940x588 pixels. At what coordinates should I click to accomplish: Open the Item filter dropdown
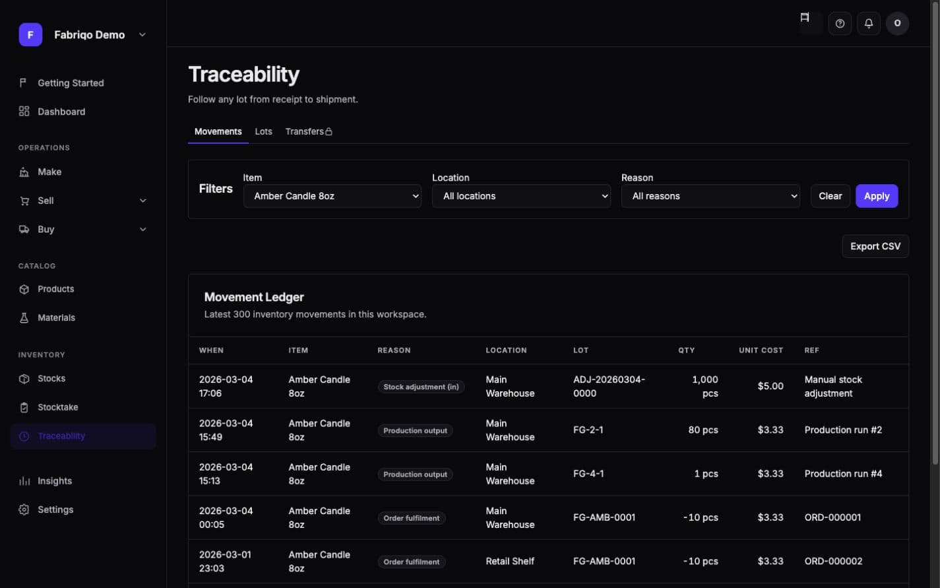tap(332, 196)
